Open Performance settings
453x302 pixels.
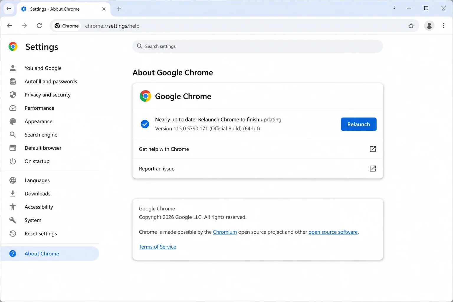pyautogui.click(x=39, y=108)
